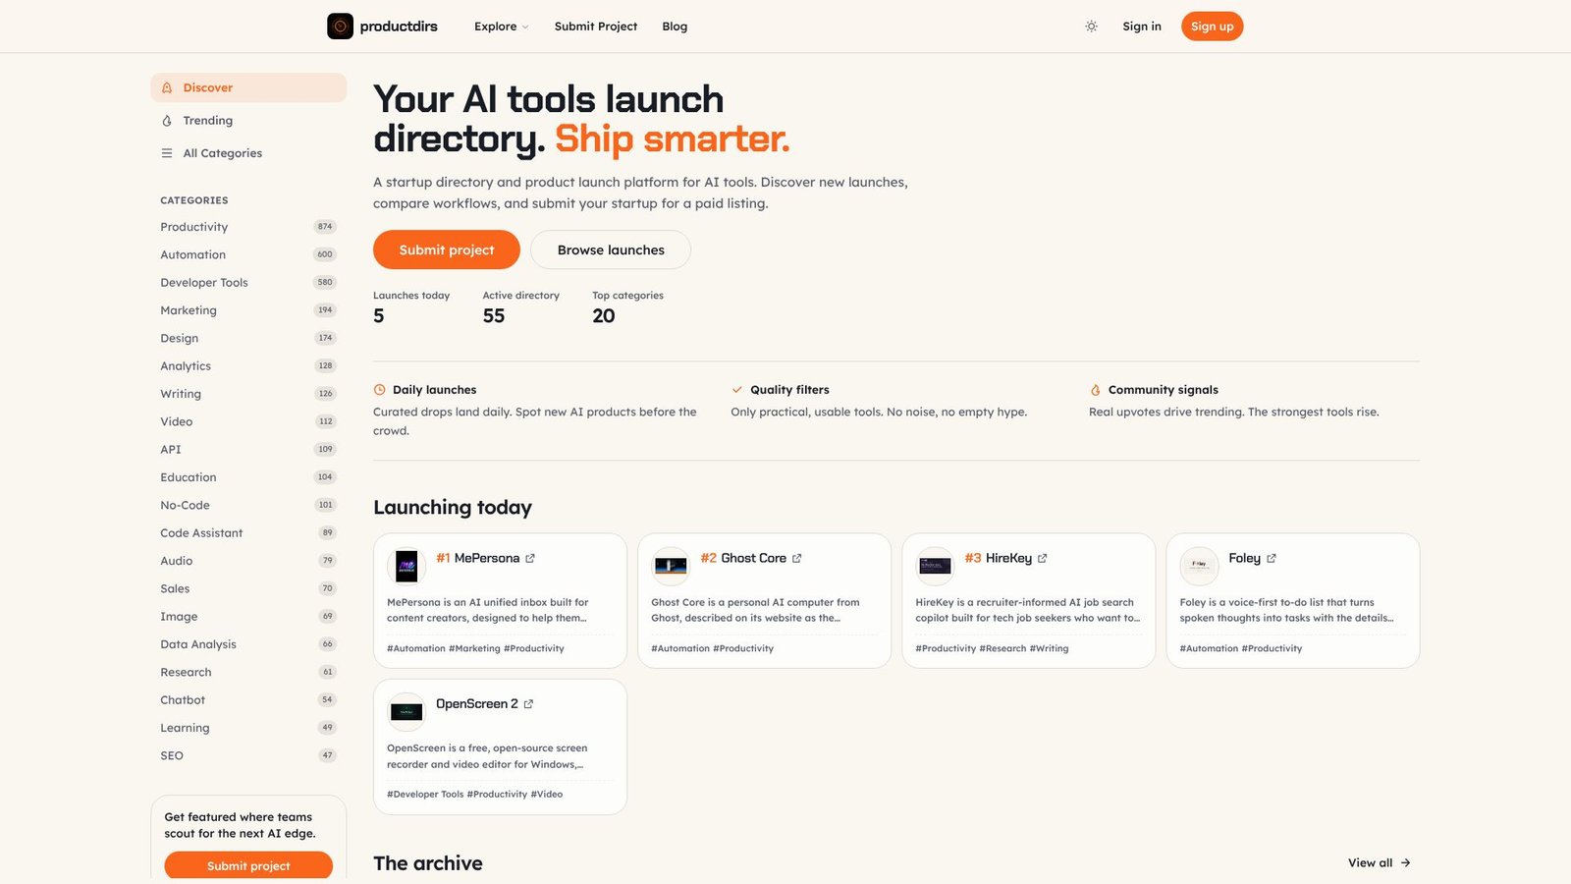This screenshot has width=1571, height=884.
Task: Click #Research tag on HireKey card
Action: [x=1002, y=648]
